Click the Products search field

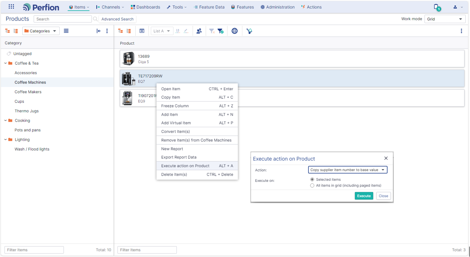tap(62, 19)
